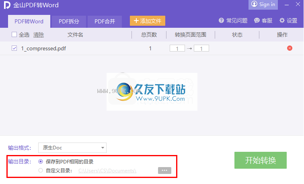
Task: Open the 输出格式 原生Doc dropdown
Action: coord(72,148)
